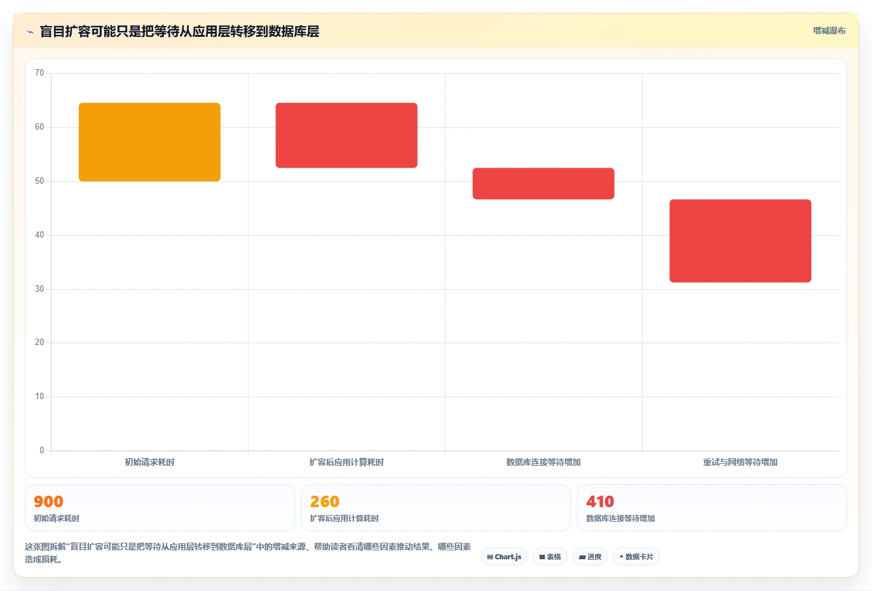Click the x-axis label 扩容后应用计算耗时
The width and height of the screenshot is (872, 591).
[346, 462]
